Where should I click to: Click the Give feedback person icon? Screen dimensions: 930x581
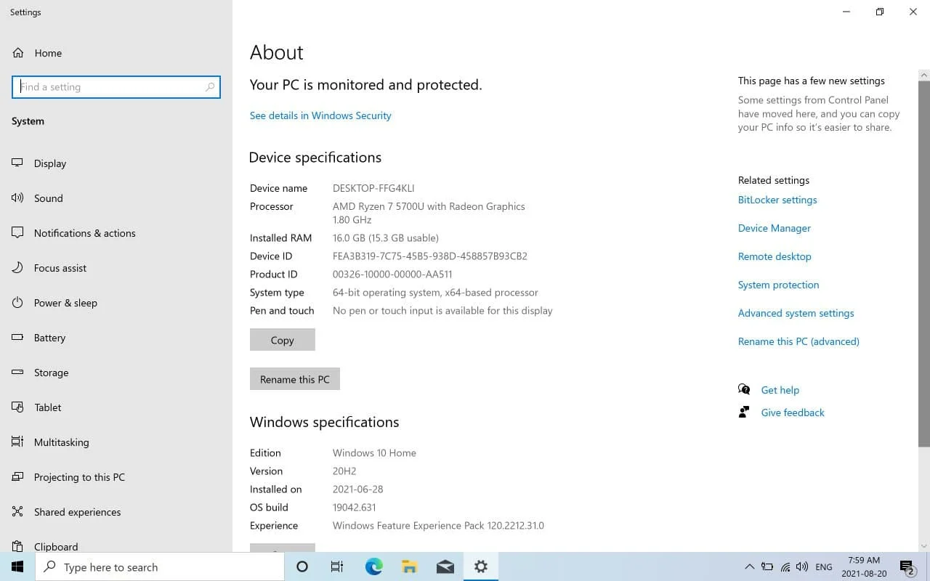(744, 413)
